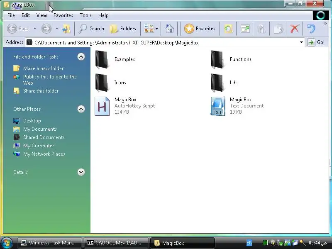Click Make a new folder link

[44, 68]
